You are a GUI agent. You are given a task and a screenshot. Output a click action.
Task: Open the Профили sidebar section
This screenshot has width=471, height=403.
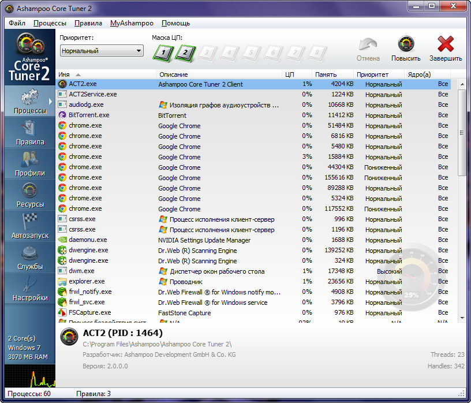(x=30, y=164)
